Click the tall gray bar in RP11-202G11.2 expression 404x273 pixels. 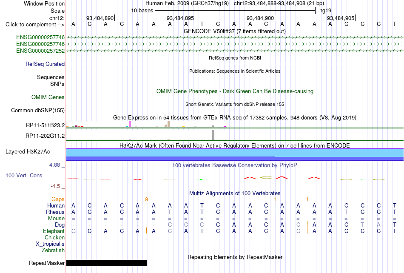click(213, 135)
